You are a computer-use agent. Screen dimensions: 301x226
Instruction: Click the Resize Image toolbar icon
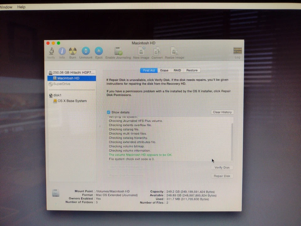pyautogui.click(x=174, y=51)
